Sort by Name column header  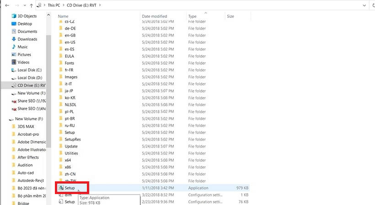[x=63, y=16]
